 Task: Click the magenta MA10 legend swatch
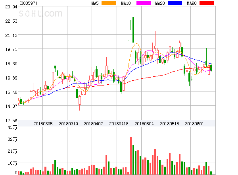[144, 3]
